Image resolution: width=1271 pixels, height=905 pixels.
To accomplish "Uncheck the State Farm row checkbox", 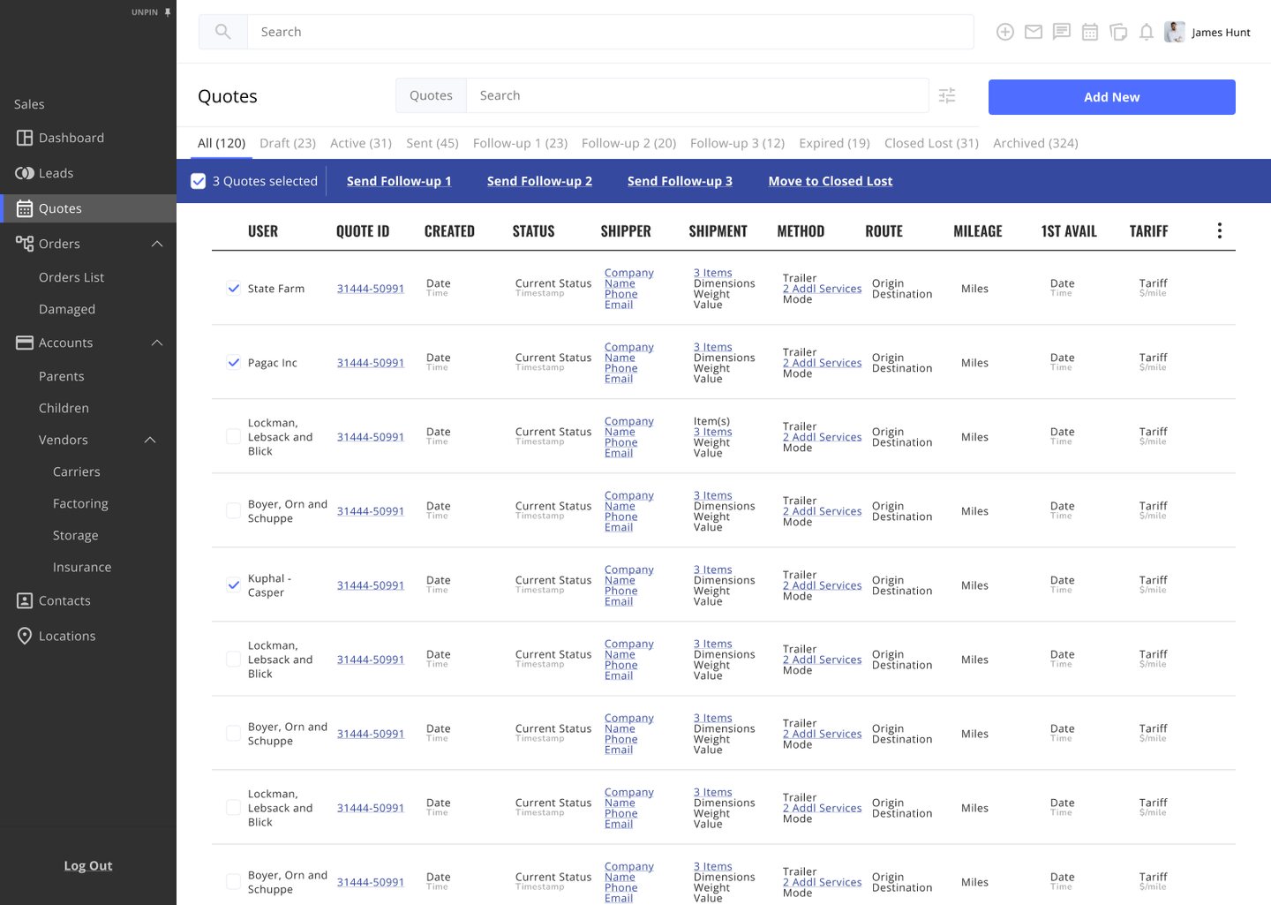I will click(234, 288).
